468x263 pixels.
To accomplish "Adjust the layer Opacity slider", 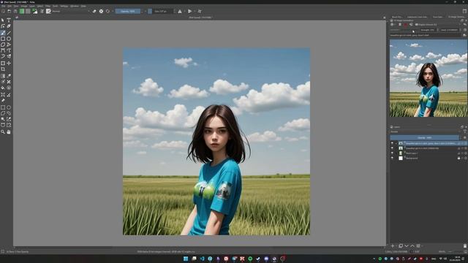I will tap(424, 138).
